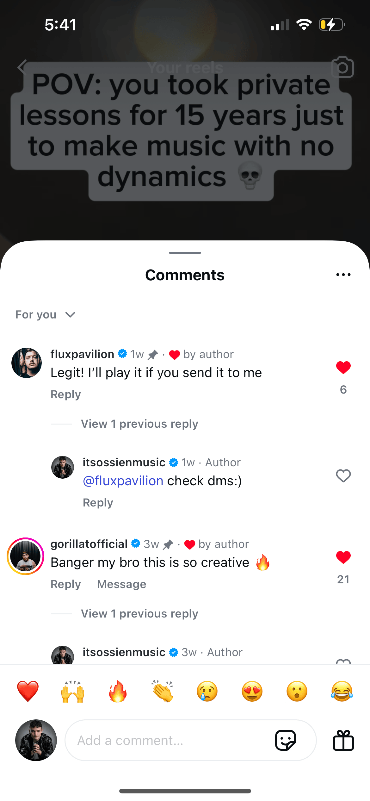Open the 'For you' comment sort dropdown
The height and width of the screenshot is (801, 370).
tap(45, 315)
